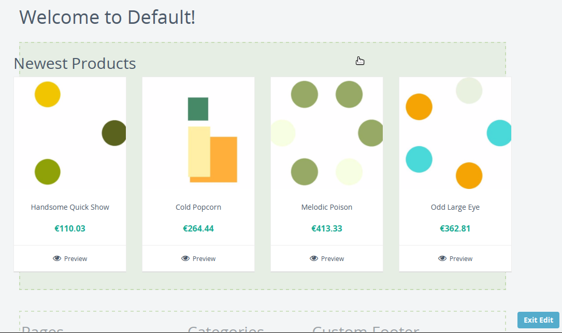
Task: Click the €264.44 price
Action: (x=198, y=228)
